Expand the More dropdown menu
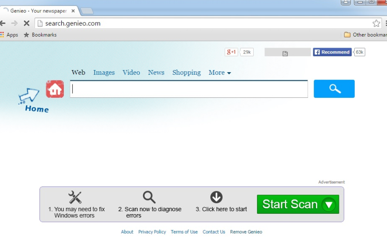This screenshot has height=238, width=387. point(220,72)
